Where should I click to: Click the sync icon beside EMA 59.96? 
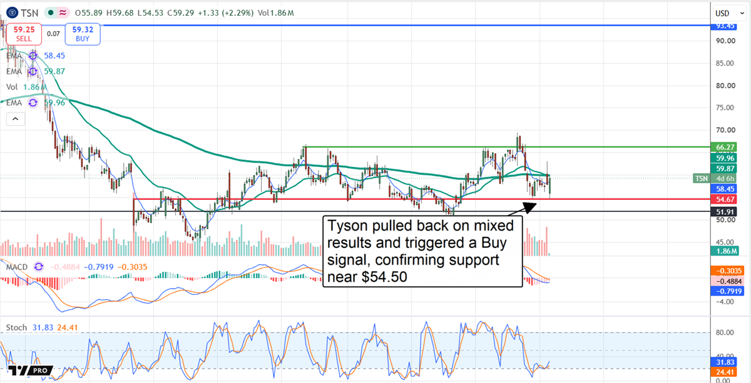pyautogui.click(x=34, y=102)
